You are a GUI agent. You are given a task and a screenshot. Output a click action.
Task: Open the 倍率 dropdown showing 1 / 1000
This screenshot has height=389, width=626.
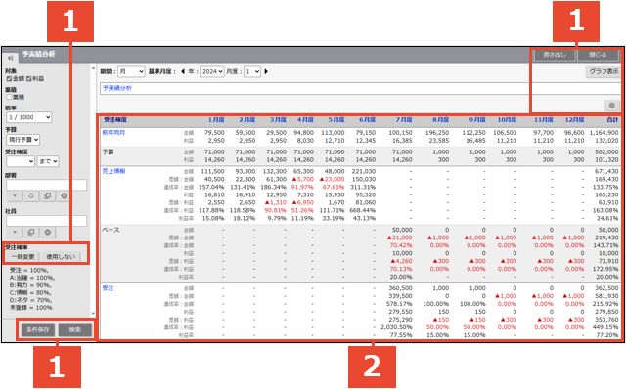pos(29,117)
